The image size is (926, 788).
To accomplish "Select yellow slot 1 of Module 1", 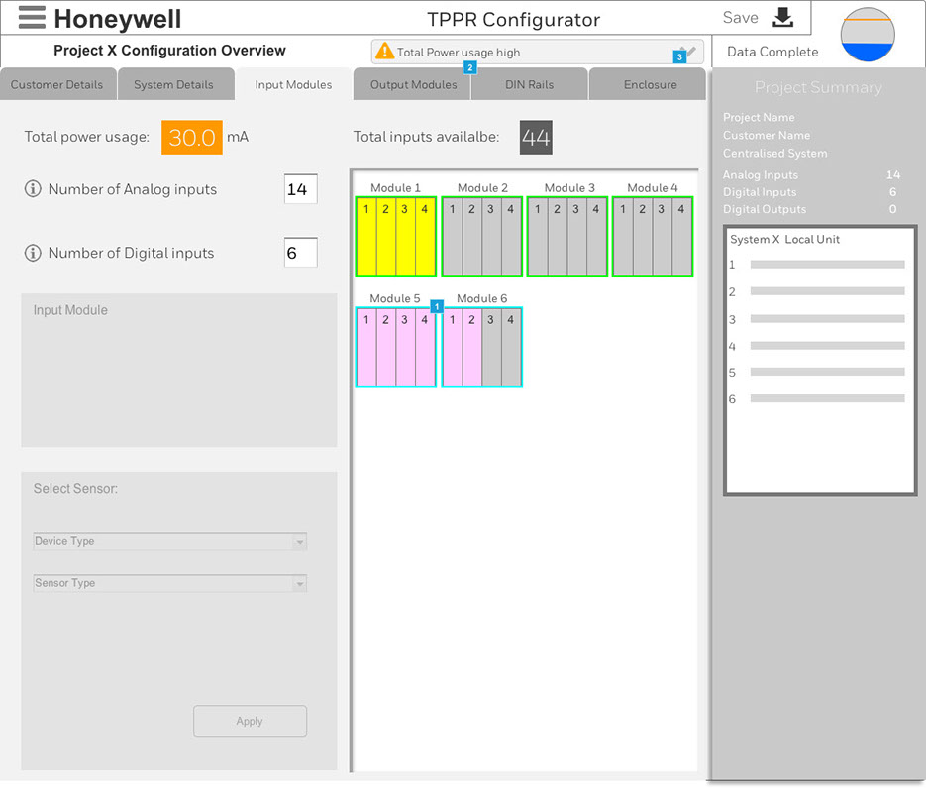I will tap(366, 237).
